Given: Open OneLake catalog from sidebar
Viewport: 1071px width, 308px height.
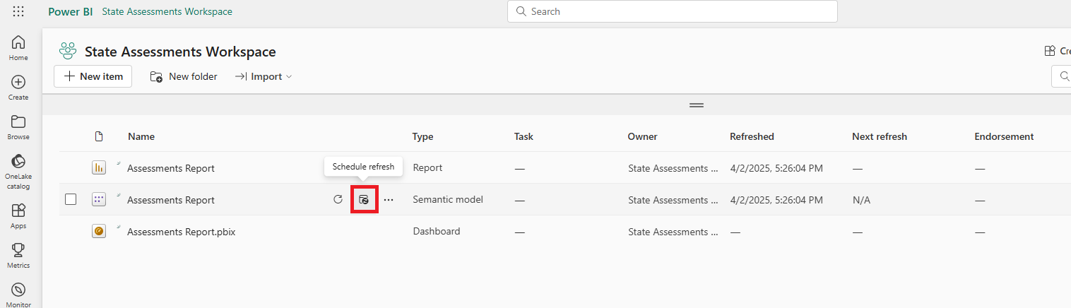Looking at the screenshot, I should [18, 171].
